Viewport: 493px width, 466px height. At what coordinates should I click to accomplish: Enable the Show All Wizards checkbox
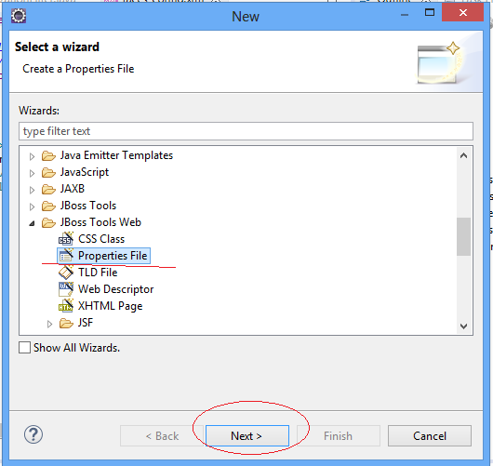point(24,348)
